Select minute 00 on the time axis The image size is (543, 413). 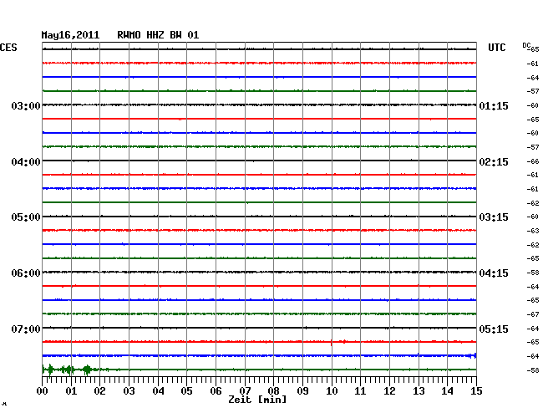[x=43, y=390]
